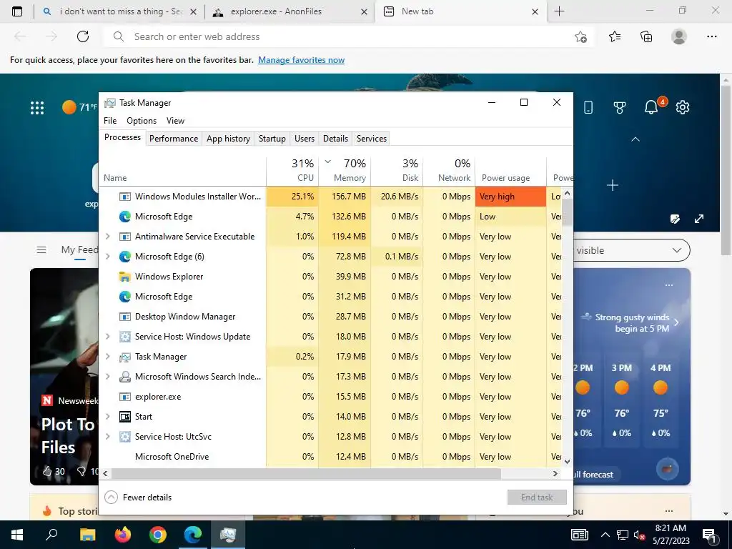The width and height of the screenshot is (732, 549).
Task: Open the Options menu in Task Manager
Action: (x=142, y=120)
